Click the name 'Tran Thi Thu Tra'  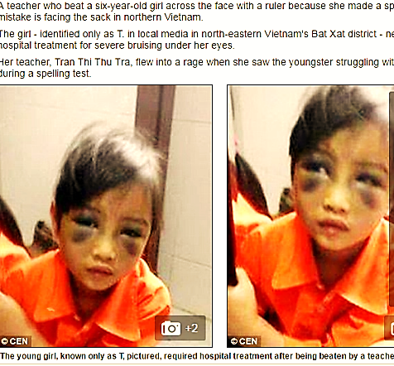(92, 62)
